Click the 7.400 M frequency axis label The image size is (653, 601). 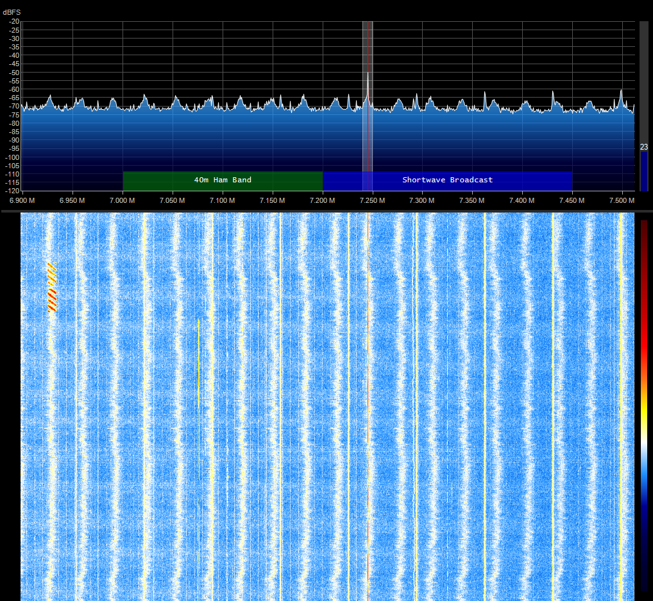(x=522, y=201)
